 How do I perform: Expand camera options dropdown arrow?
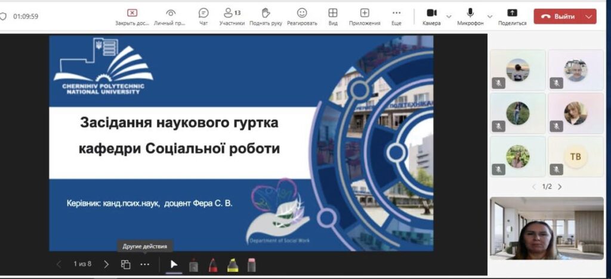point(449,17)
